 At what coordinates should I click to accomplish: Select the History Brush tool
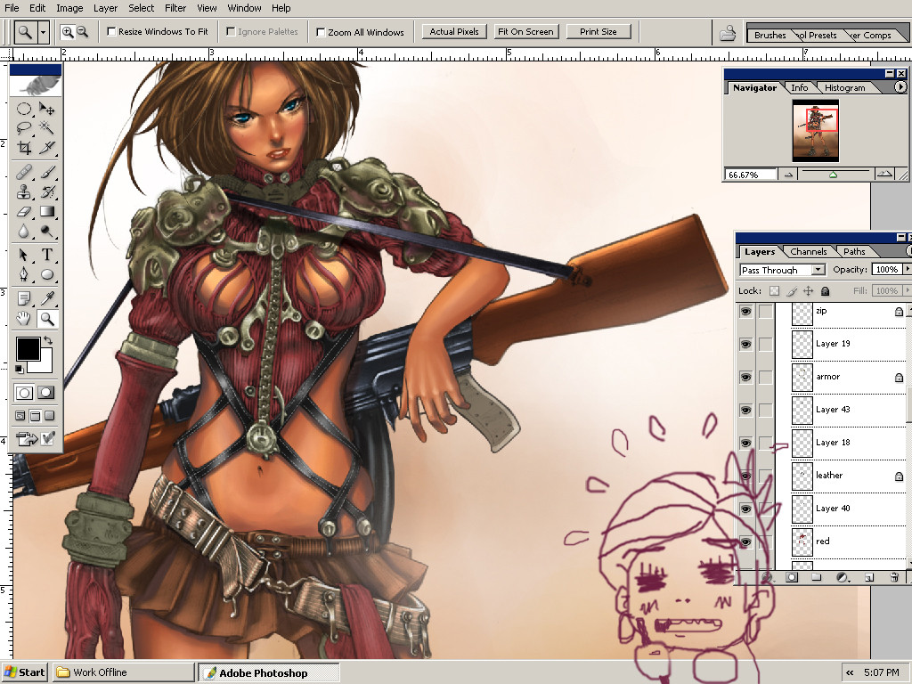coord(46,191)
